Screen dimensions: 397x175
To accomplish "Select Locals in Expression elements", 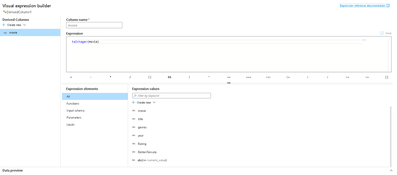I will click(x=95, y=125).
